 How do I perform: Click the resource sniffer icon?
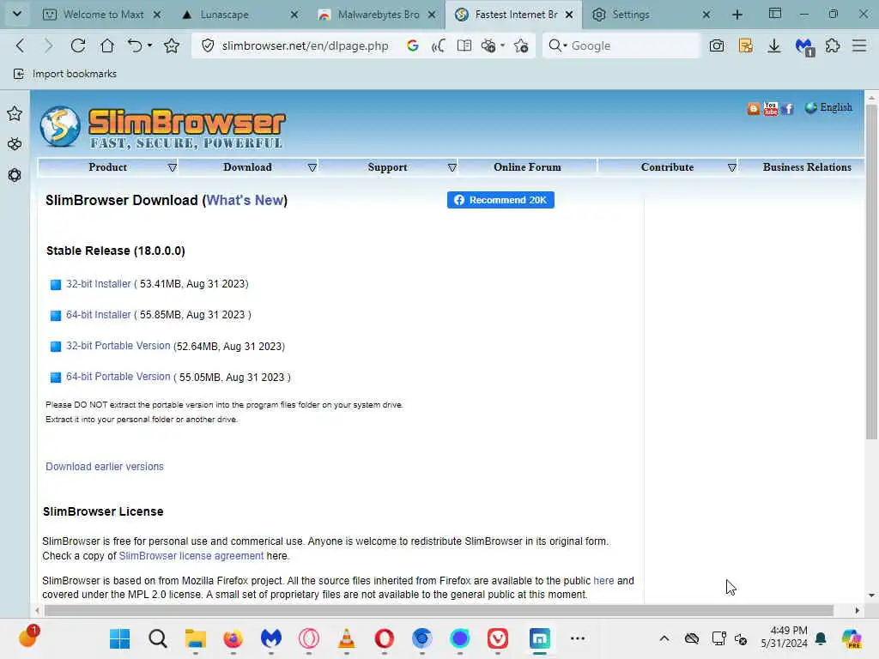pyautogui.click(x=488, y=46)
